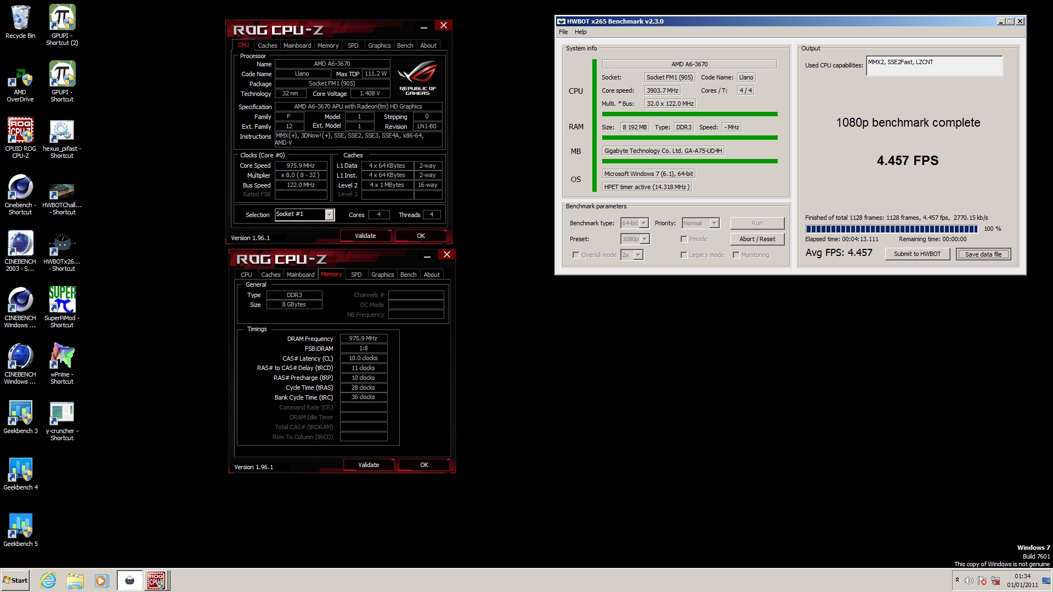1053x592 pixels.
Task: Click the Gigabyte GA-A75-UD4H motherboard field
Action: point(663,151)
